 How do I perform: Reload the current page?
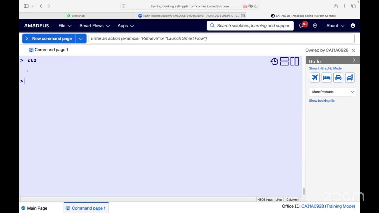pyautogui.click(x=256, y=6)
